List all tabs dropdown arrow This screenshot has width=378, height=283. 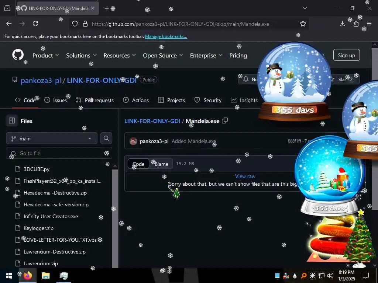(305, 8)
